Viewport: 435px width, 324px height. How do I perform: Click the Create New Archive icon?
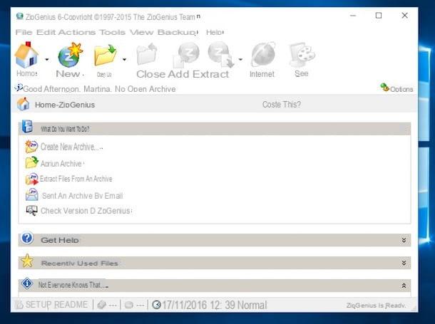[31, 147]
